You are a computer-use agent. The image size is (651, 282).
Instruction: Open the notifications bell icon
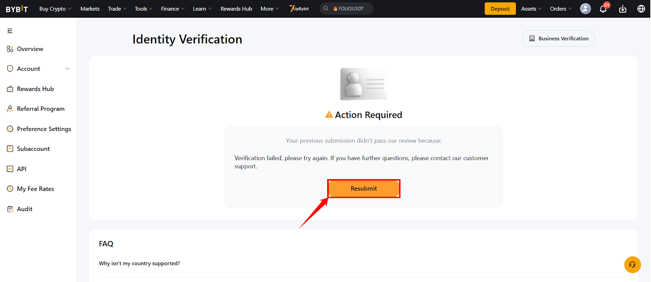[x=603, y=9]
